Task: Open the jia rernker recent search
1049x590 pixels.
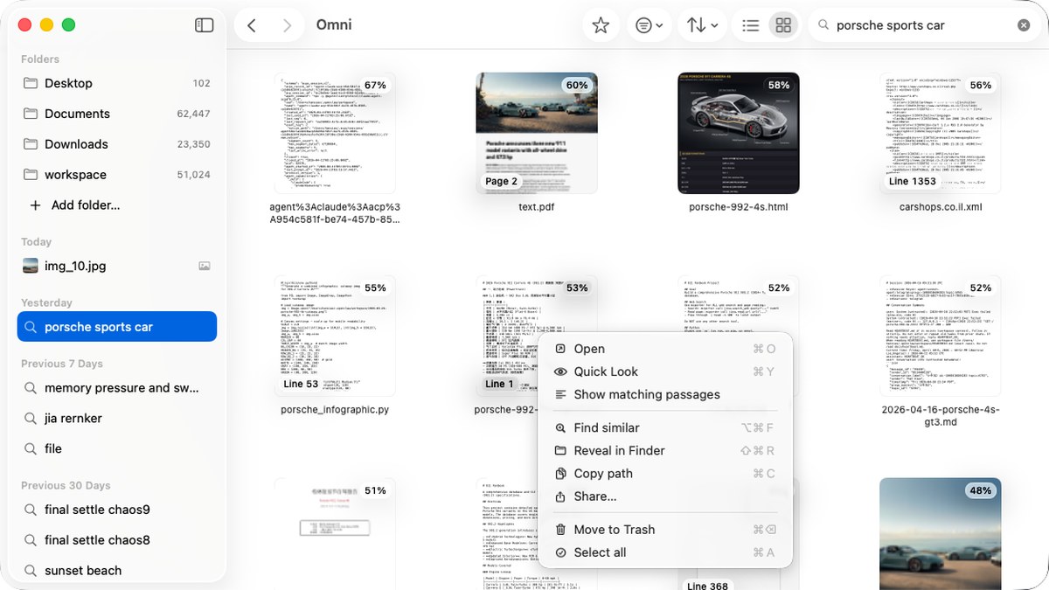Action: pyautogui.click(x=116, y=419)
